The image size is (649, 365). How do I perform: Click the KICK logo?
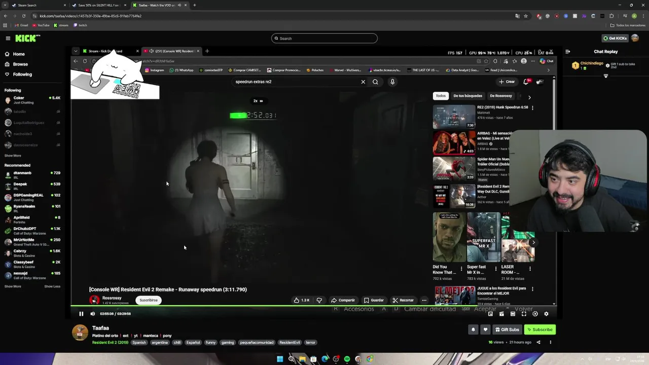click(27, 38)
